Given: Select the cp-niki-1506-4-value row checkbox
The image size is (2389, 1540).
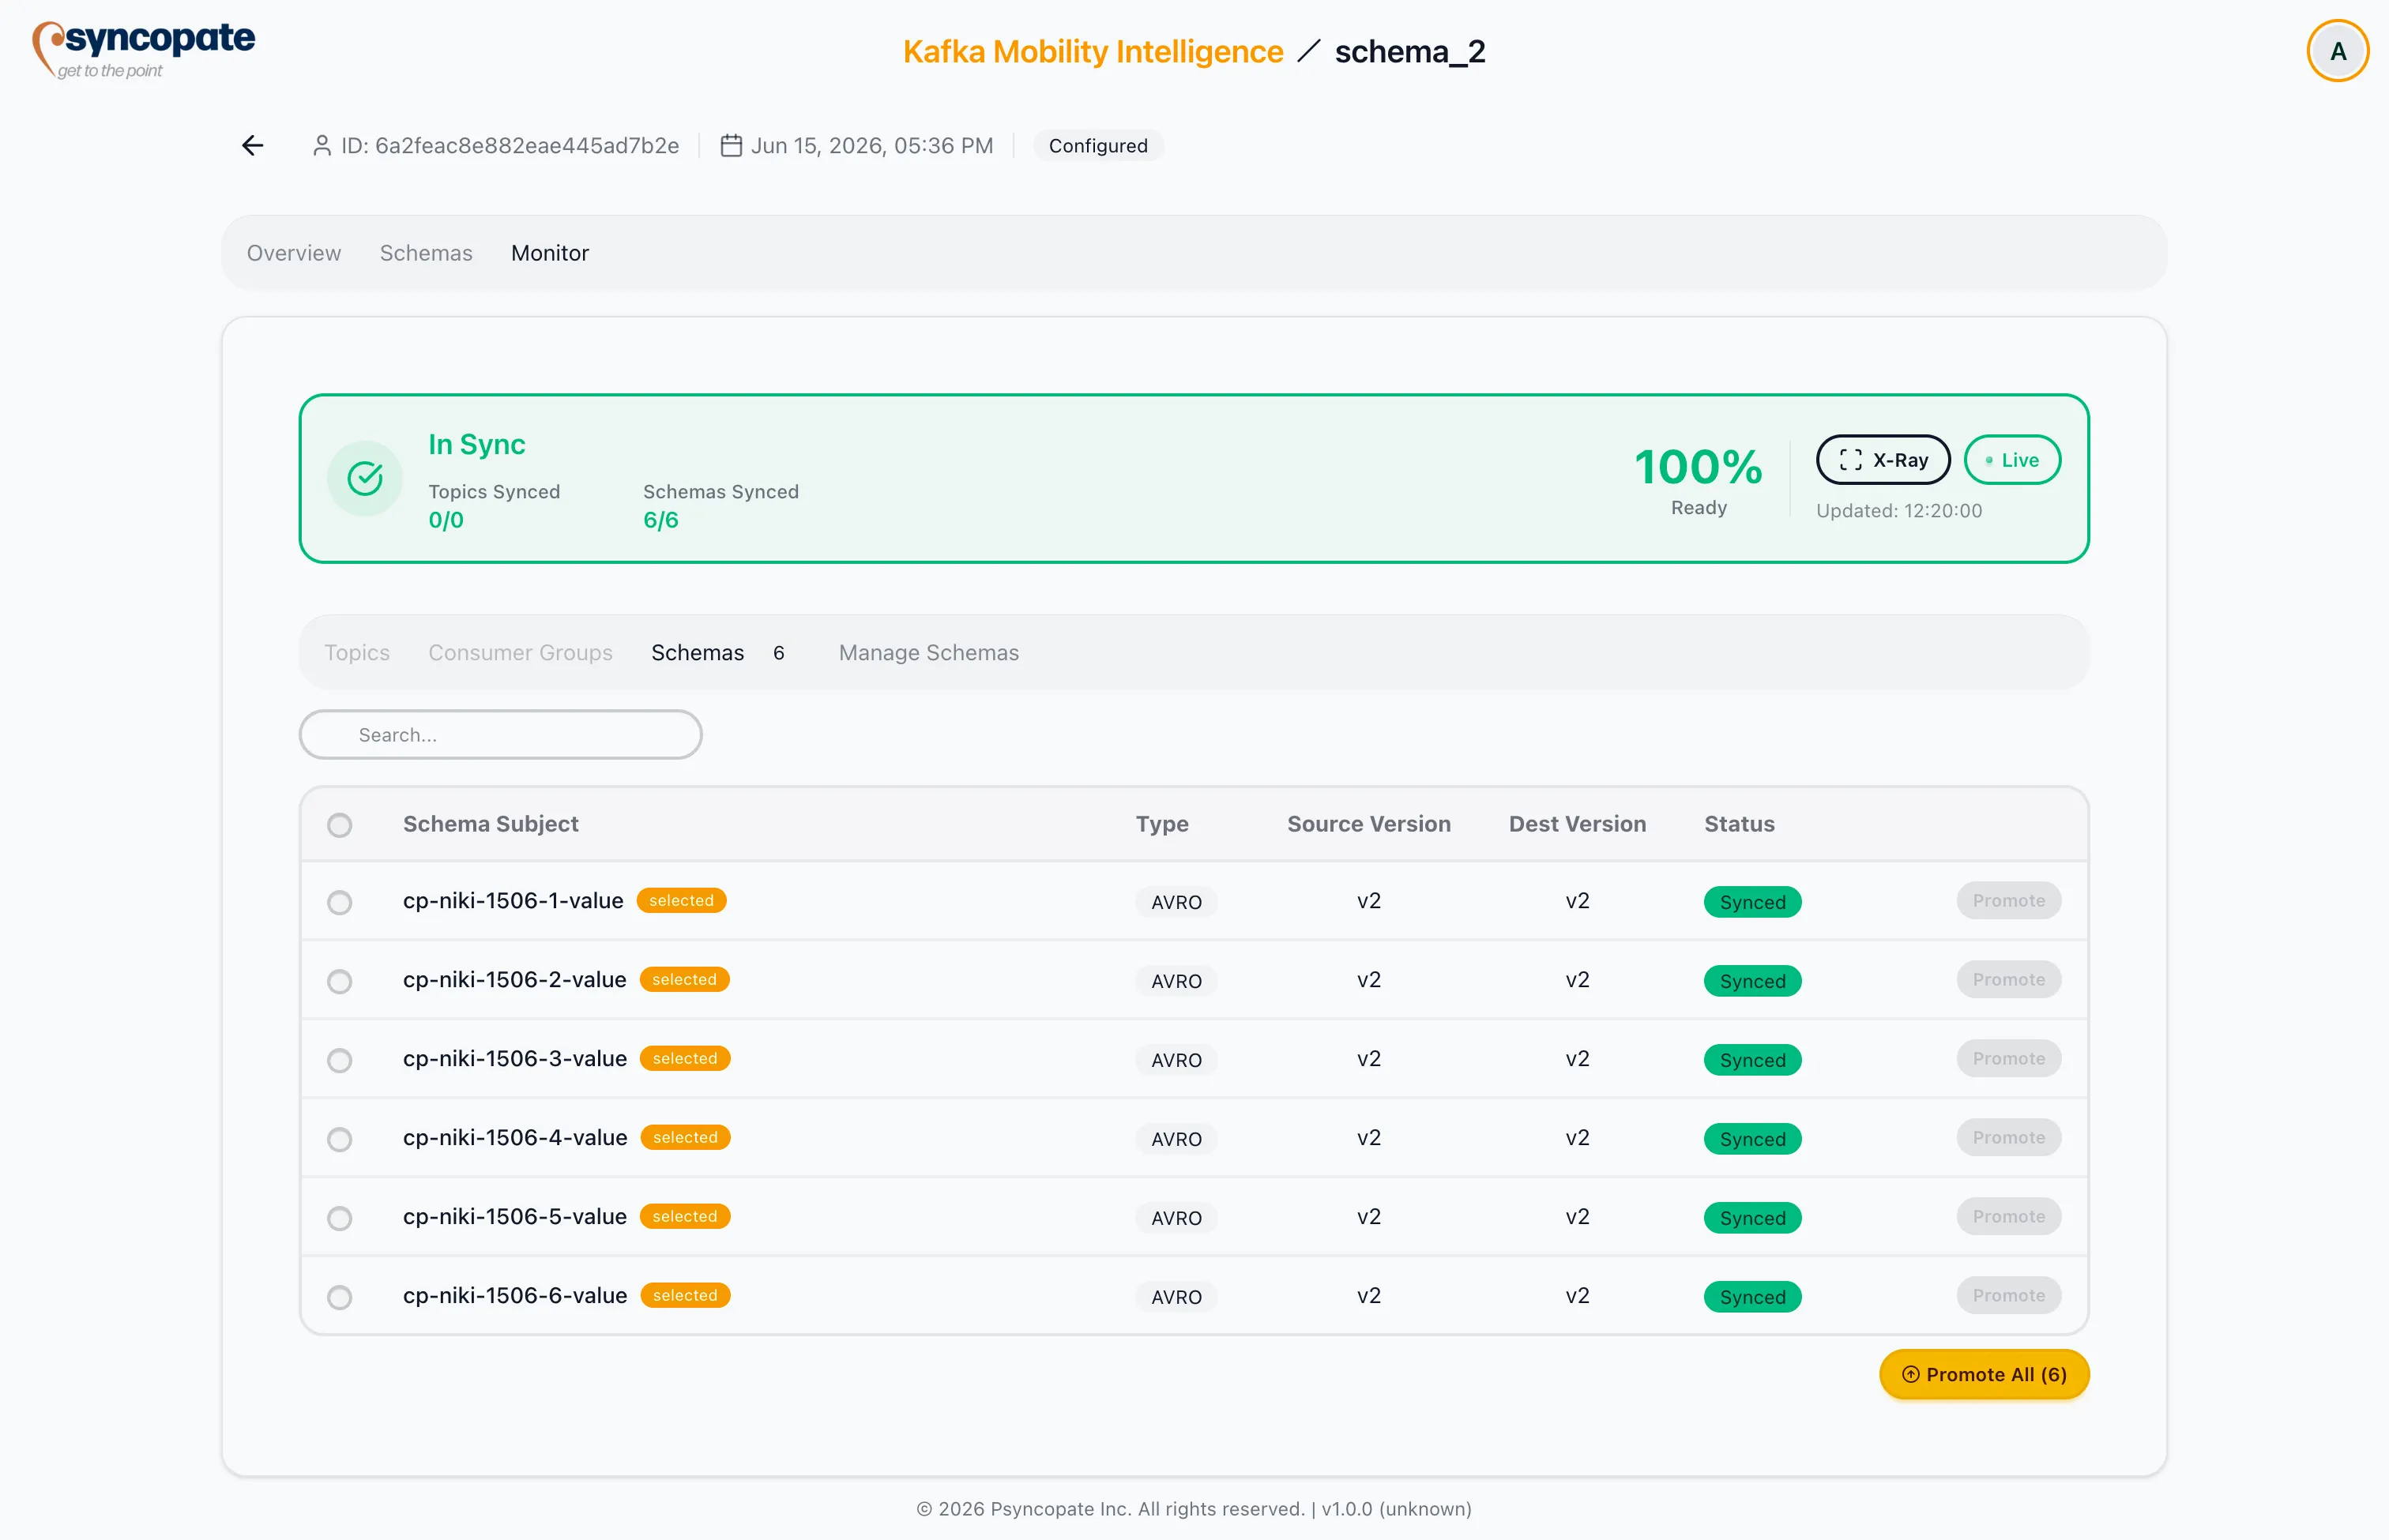Looking at the screenshot, I should pyautogui.click(x=340, y=1139).
